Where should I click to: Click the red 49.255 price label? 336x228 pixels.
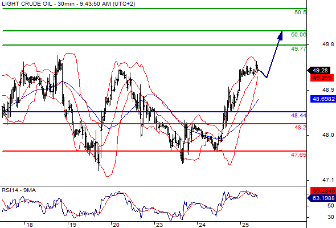pos(322,78)
